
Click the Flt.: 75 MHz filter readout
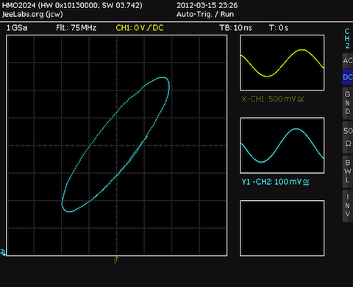[76, 28]
